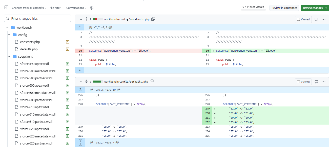330x148 pixels.
Task: Copy defaults.php file path
Action: point(152,82)
